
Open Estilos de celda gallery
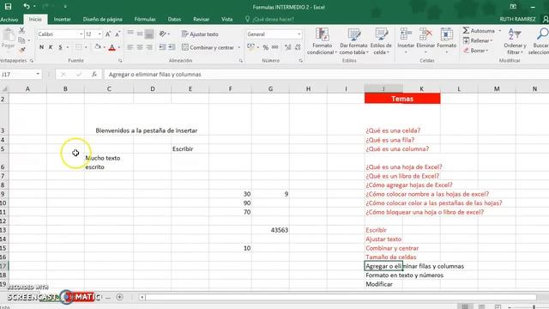[381, 41]
